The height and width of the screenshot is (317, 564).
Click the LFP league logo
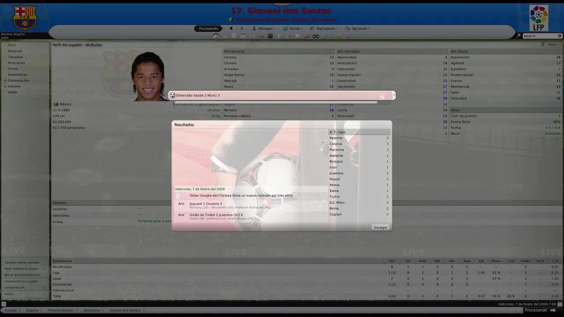(x=538, y=18)
